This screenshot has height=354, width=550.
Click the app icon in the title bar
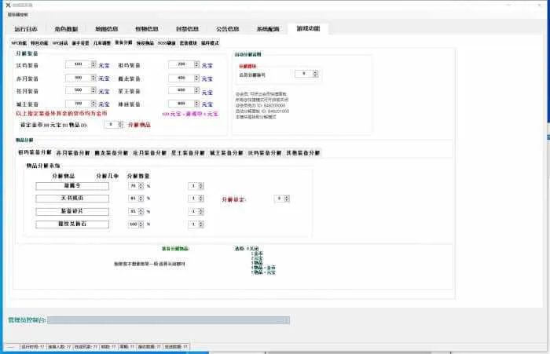8,5
